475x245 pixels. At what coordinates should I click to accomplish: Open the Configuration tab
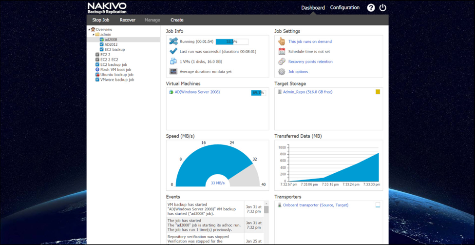tap(345, 8)
